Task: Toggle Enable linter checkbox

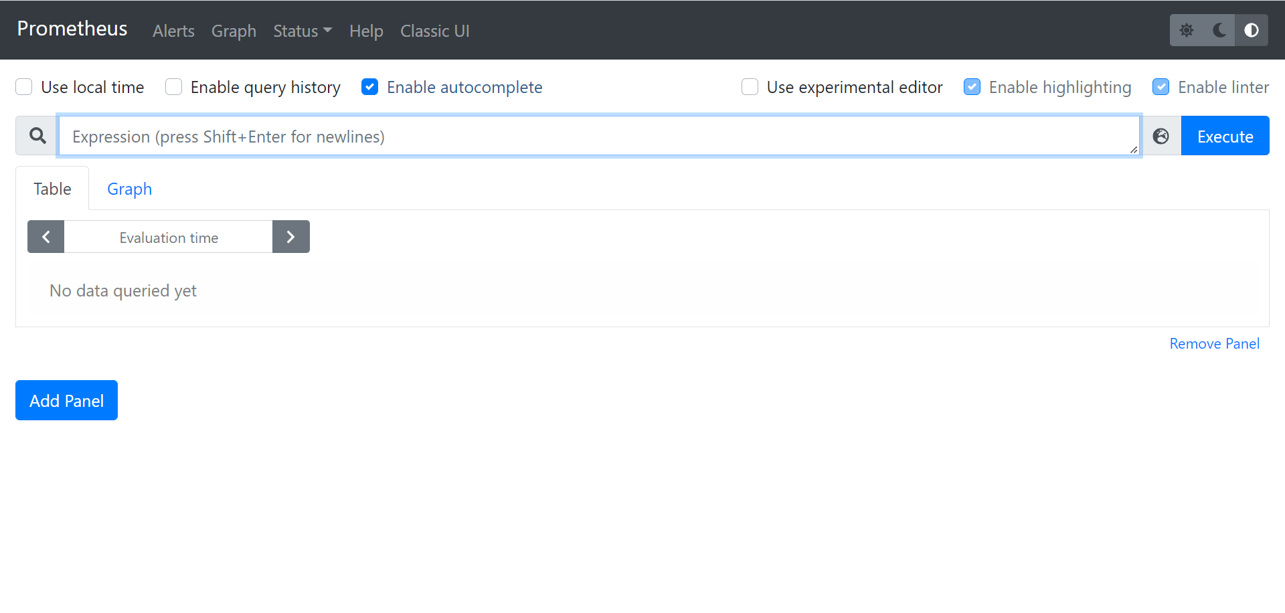Action: tap(1161, 87)
